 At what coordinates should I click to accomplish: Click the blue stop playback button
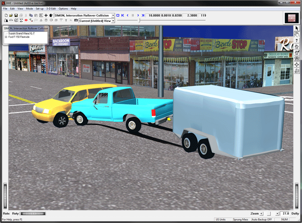click(x=118, y=16)
